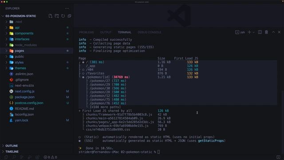The image size is (284, 160).
Task: Open .eslintrc.json file
Action: (24, 74)
